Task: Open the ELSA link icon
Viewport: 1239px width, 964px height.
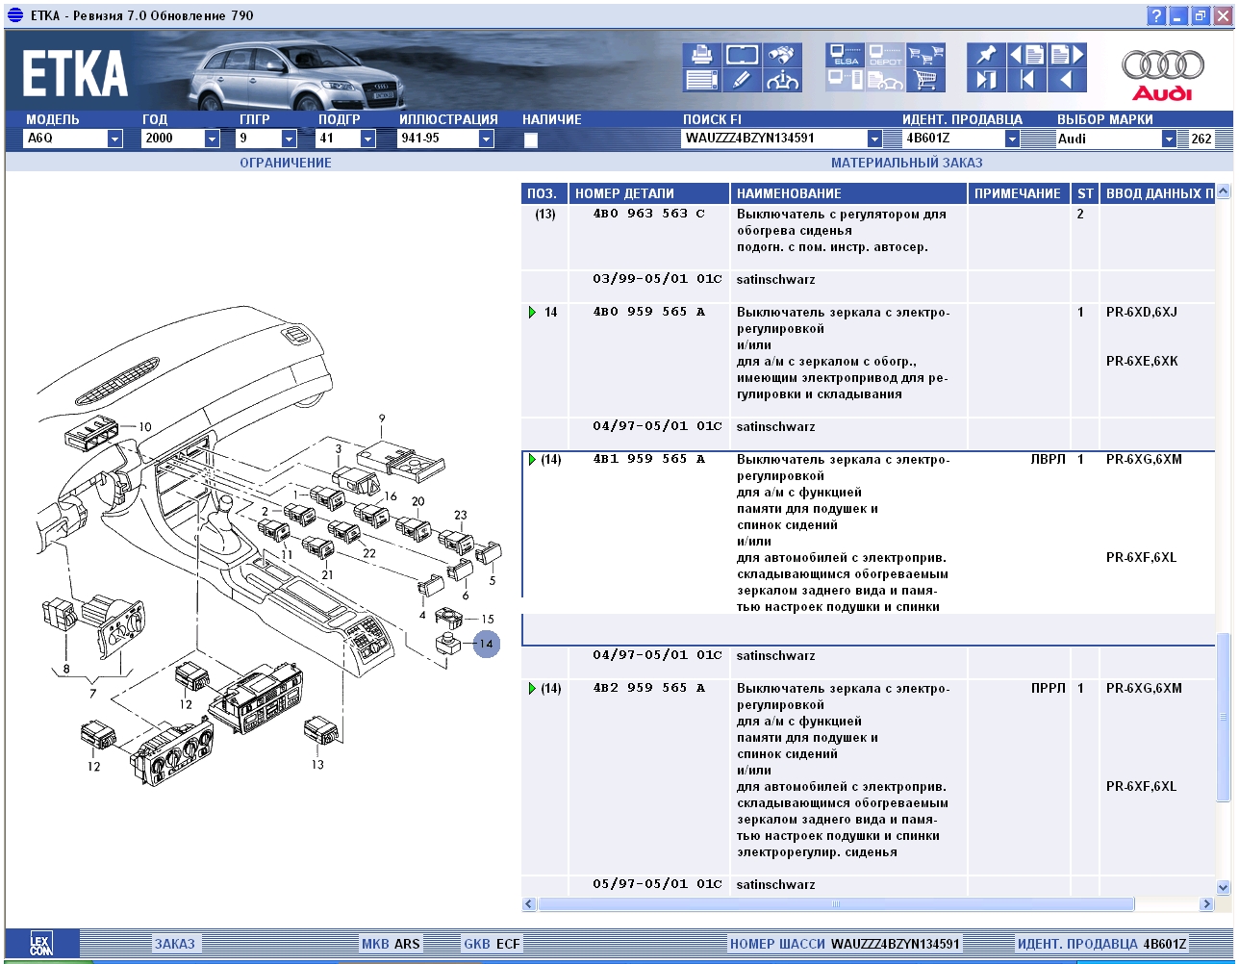Action: click(845, 55)
